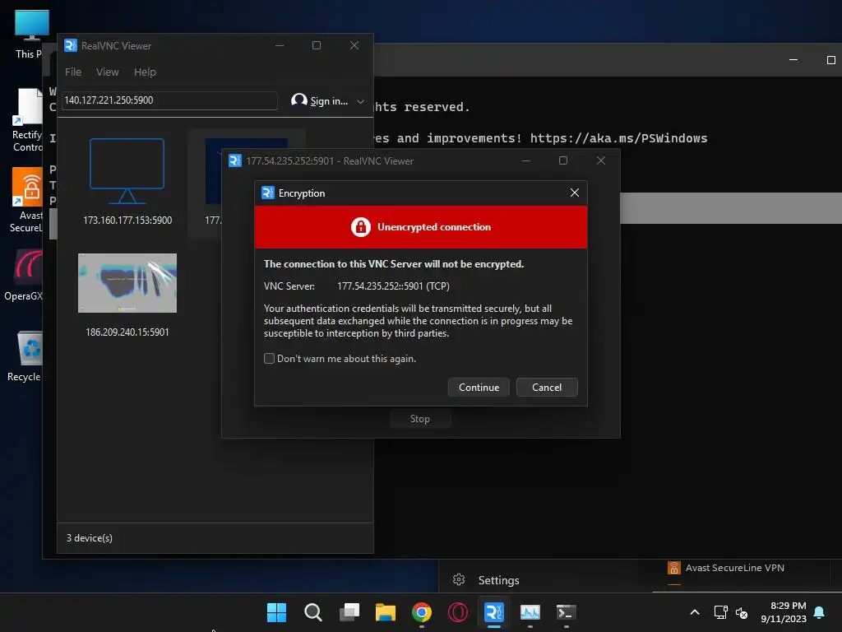This screenshot has width=842, height=632.
Task: Switch to RealVNC Viewer taskbar icon
Action: click(493, 612)
